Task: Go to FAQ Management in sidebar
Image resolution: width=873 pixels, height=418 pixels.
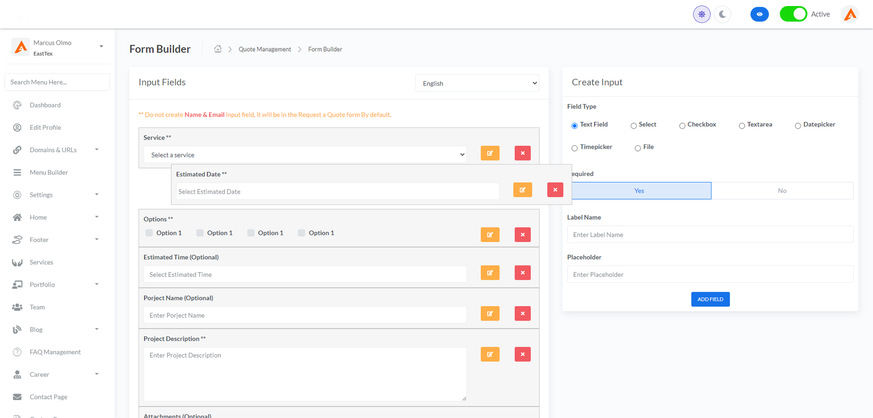Action: [x=55, y=352]
